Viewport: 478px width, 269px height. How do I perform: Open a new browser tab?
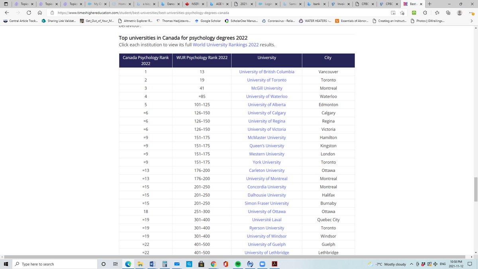click(429, 4)
